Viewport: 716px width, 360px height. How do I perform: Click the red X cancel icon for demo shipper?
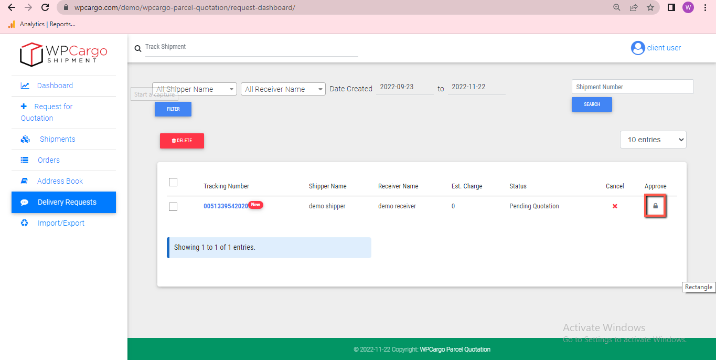point(615,206)
